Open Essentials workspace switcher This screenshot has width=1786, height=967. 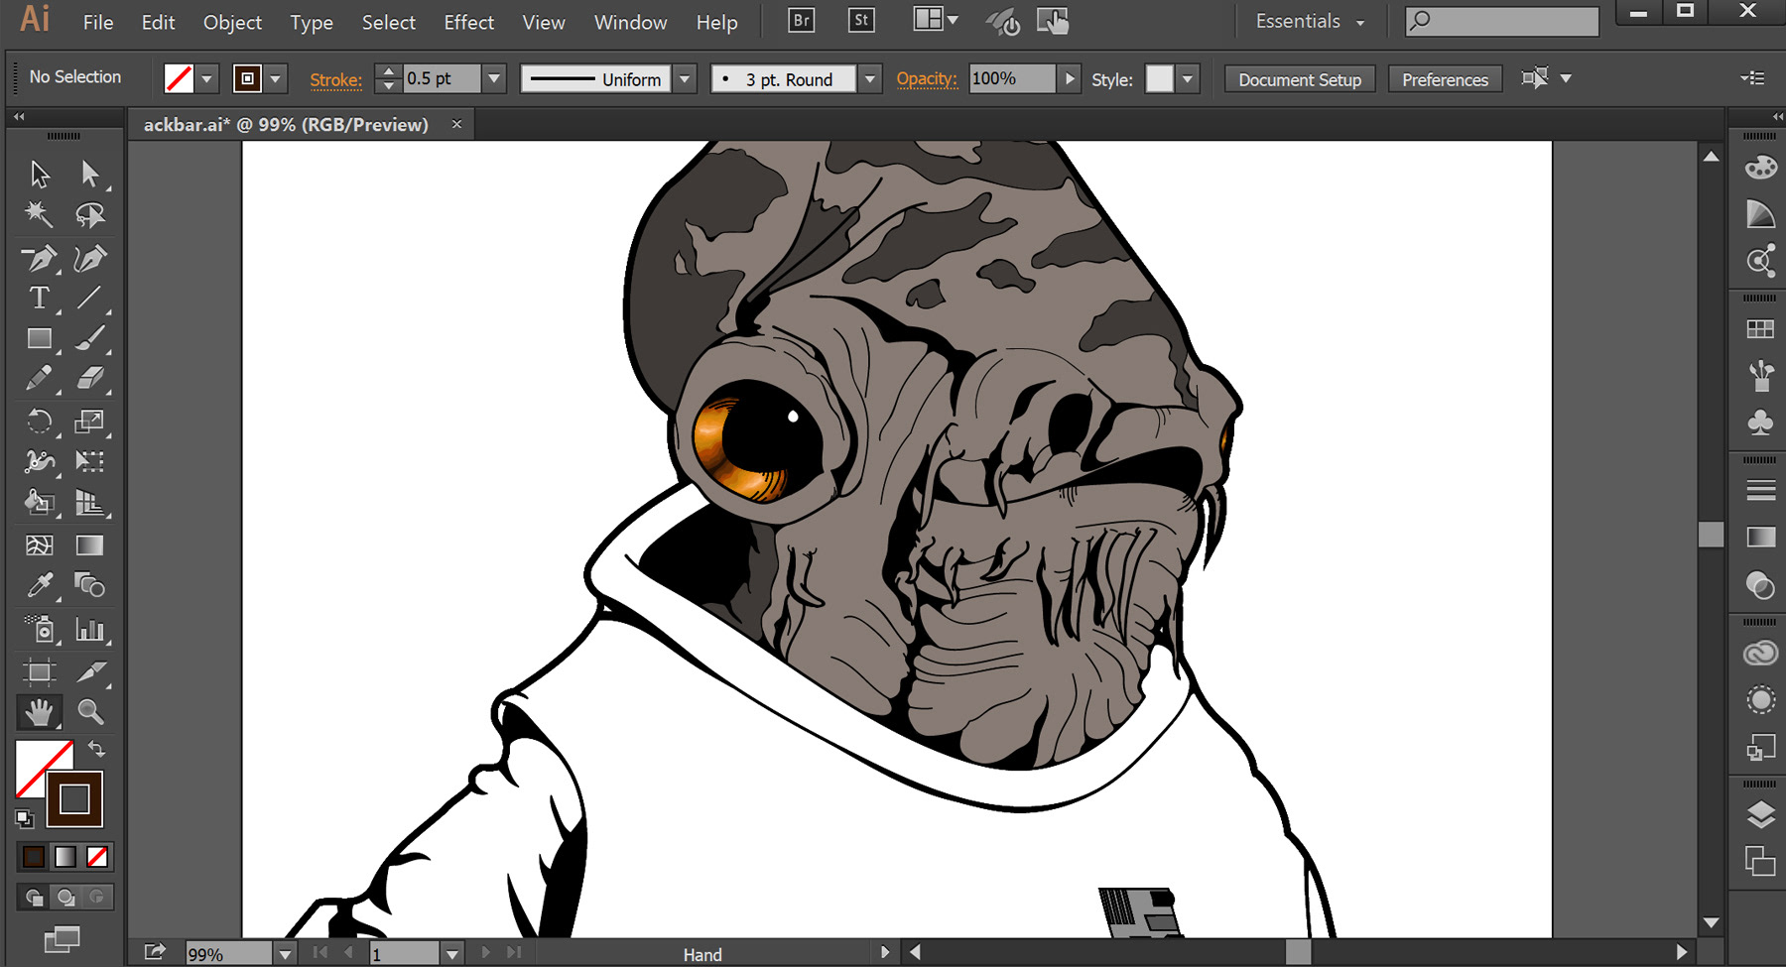coord(1310,21)
